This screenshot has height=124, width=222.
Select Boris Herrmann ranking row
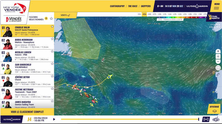(27, 43)
